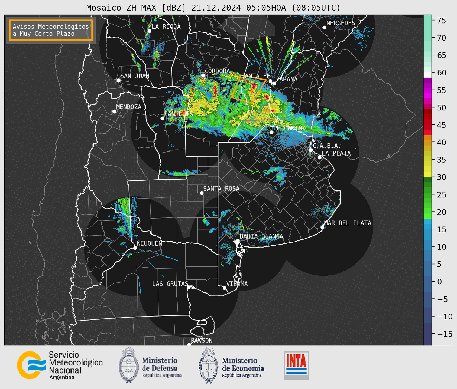Click the green 25 dBZ band on the color scale
The width and height of the screenshot is (457, 389).
point(427,194)
